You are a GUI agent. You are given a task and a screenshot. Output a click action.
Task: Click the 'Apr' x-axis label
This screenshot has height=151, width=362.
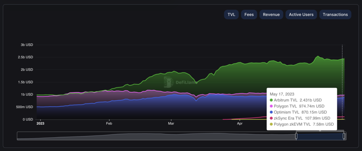(x=240, y=123)
